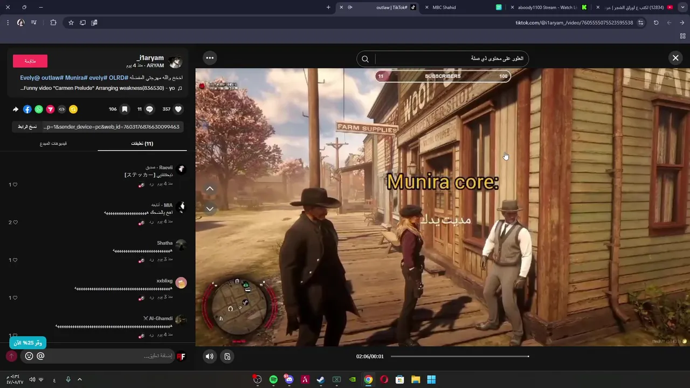Open File Explorer from the taskbar

[x=416, y=379]
